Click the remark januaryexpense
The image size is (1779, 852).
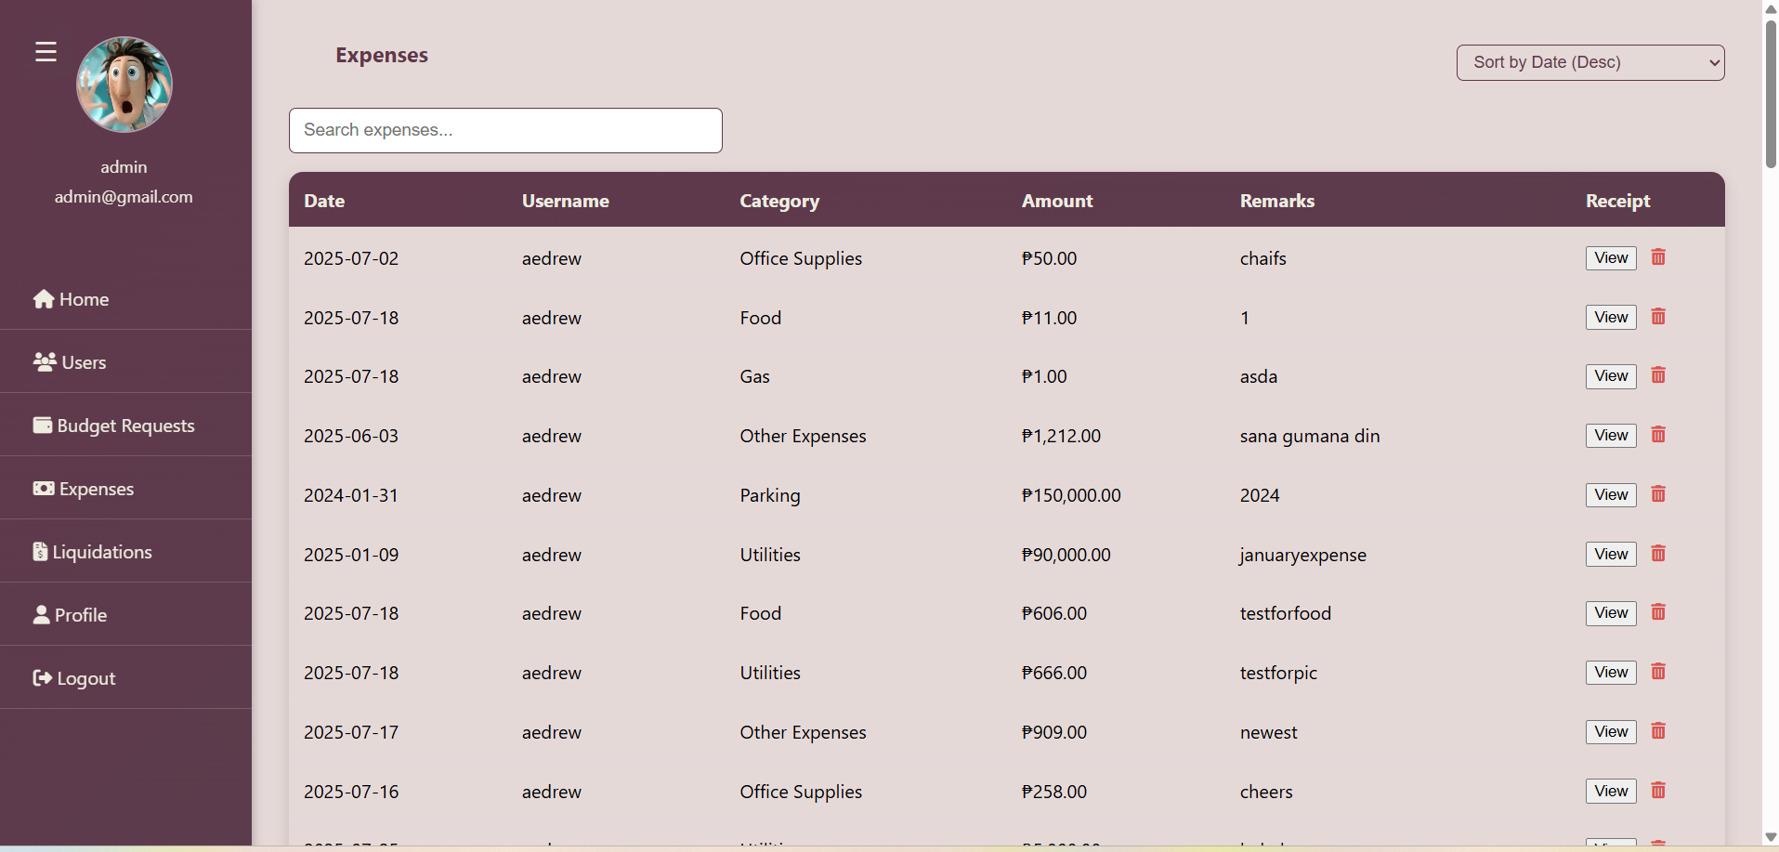(1303, 555)
